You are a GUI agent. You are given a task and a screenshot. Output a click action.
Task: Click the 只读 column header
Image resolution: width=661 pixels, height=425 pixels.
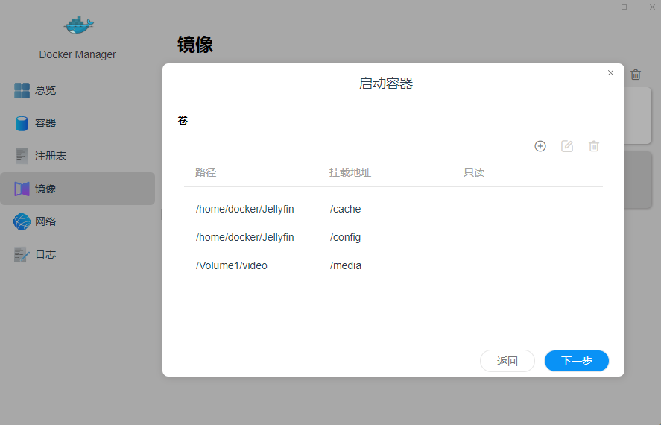[x=474, y=172]
